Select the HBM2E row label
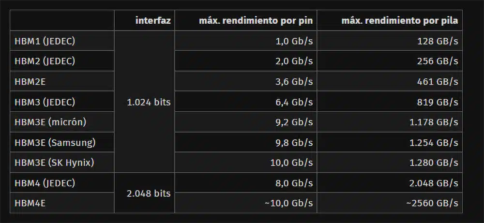 pos(30,82)
